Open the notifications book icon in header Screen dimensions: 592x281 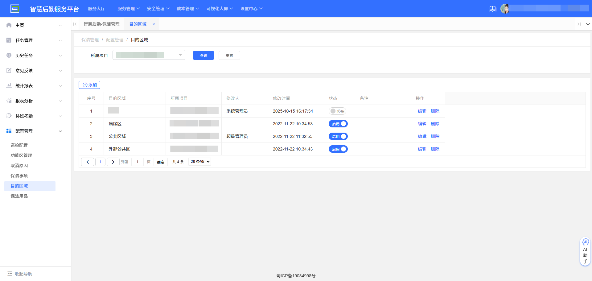(492, 9)
